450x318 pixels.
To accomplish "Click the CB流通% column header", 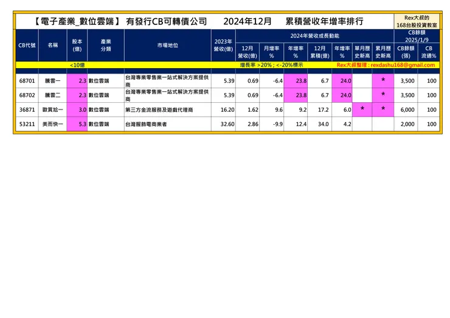I will [x=429, y=52].
